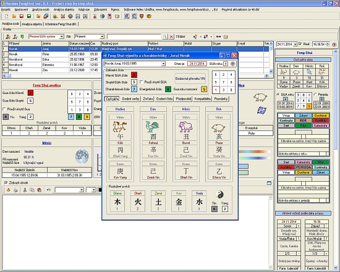The width and height of the screenshot is (340, 272).
Task: Clear the filter with the red X icon
Action: pos(171,36)
